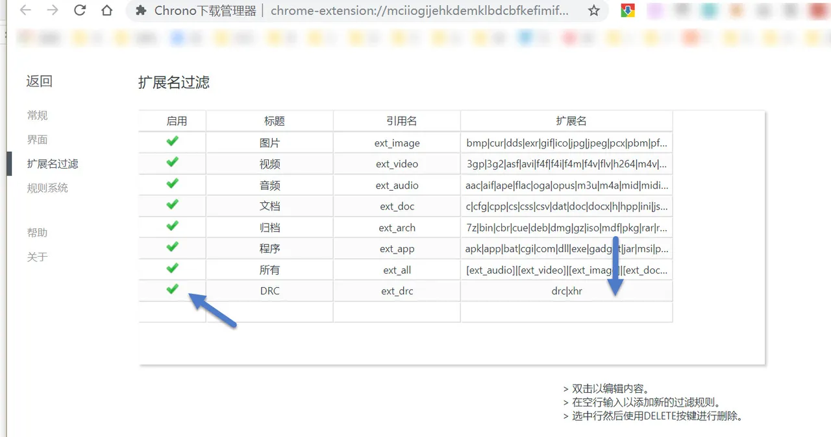This screenshot has height=437, width=831.
Task: Click the ext_all reference name cell
Action: [x=397, y=270]
